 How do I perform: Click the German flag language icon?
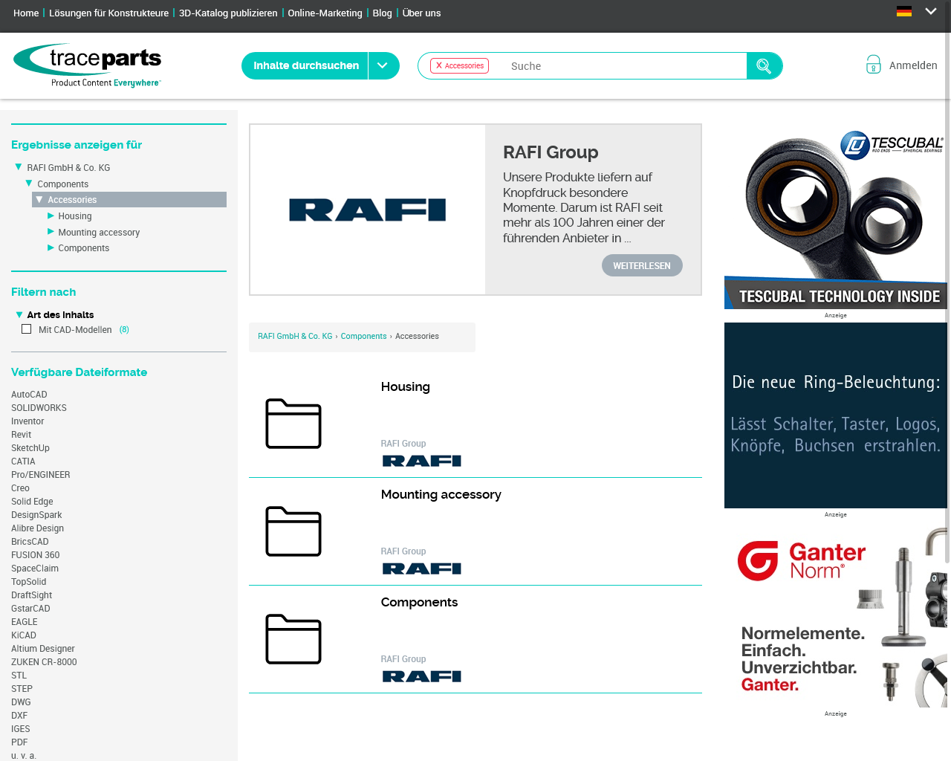pos(904,11)
